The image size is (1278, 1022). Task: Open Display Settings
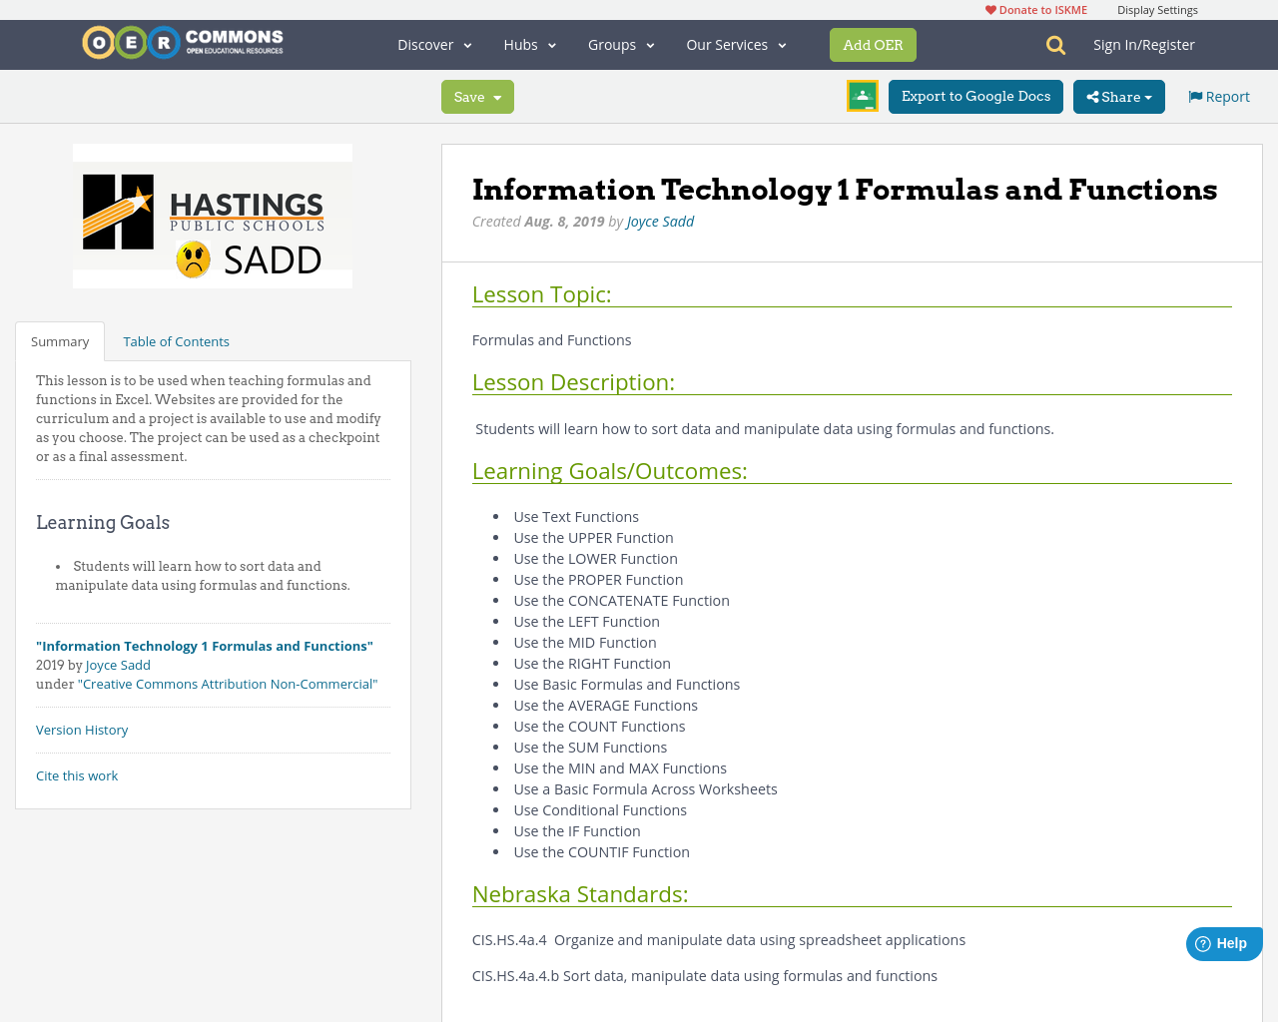coord(1157,8)
